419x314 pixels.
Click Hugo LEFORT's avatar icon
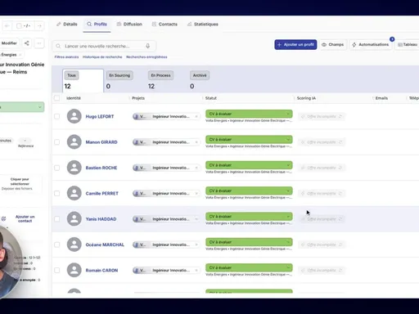(x=74, y=116)
